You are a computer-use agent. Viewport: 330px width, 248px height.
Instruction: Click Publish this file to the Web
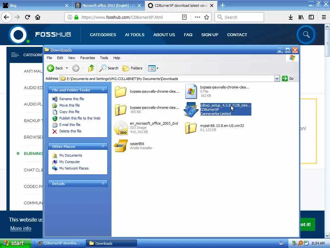[x=80, y=118]
